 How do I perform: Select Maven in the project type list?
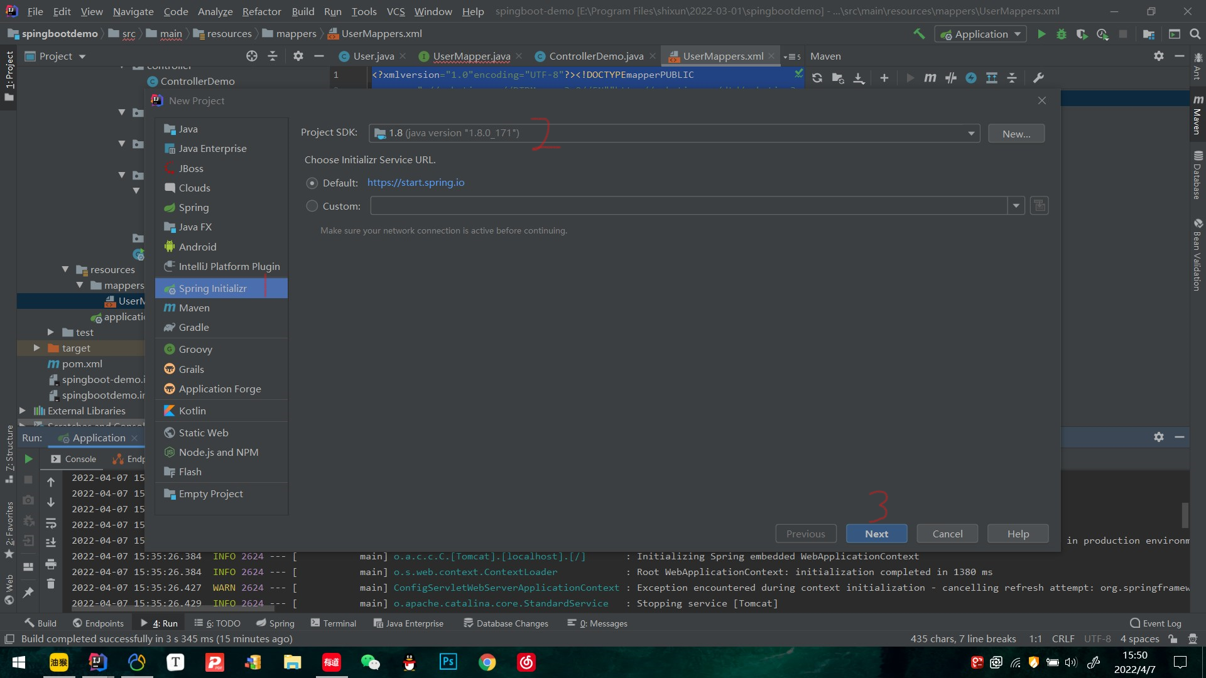coord(194,308)
